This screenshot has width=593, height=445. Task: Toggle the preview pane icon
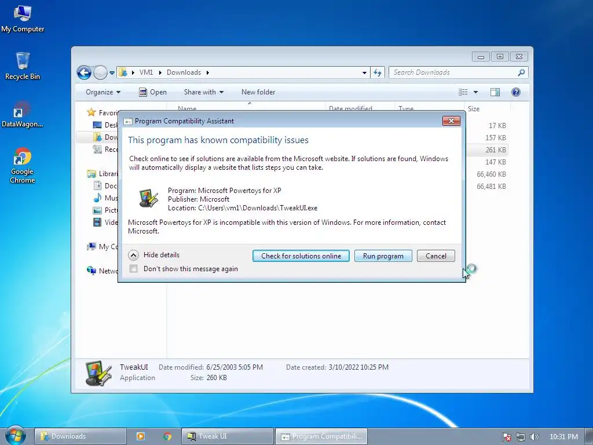tap(495, 92)
